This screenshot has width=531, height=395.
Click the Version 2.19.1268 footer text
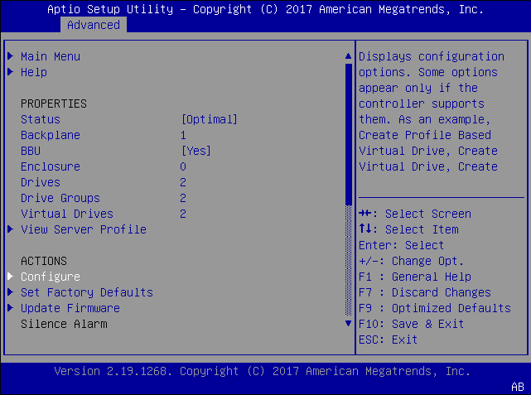click(262, 371)
